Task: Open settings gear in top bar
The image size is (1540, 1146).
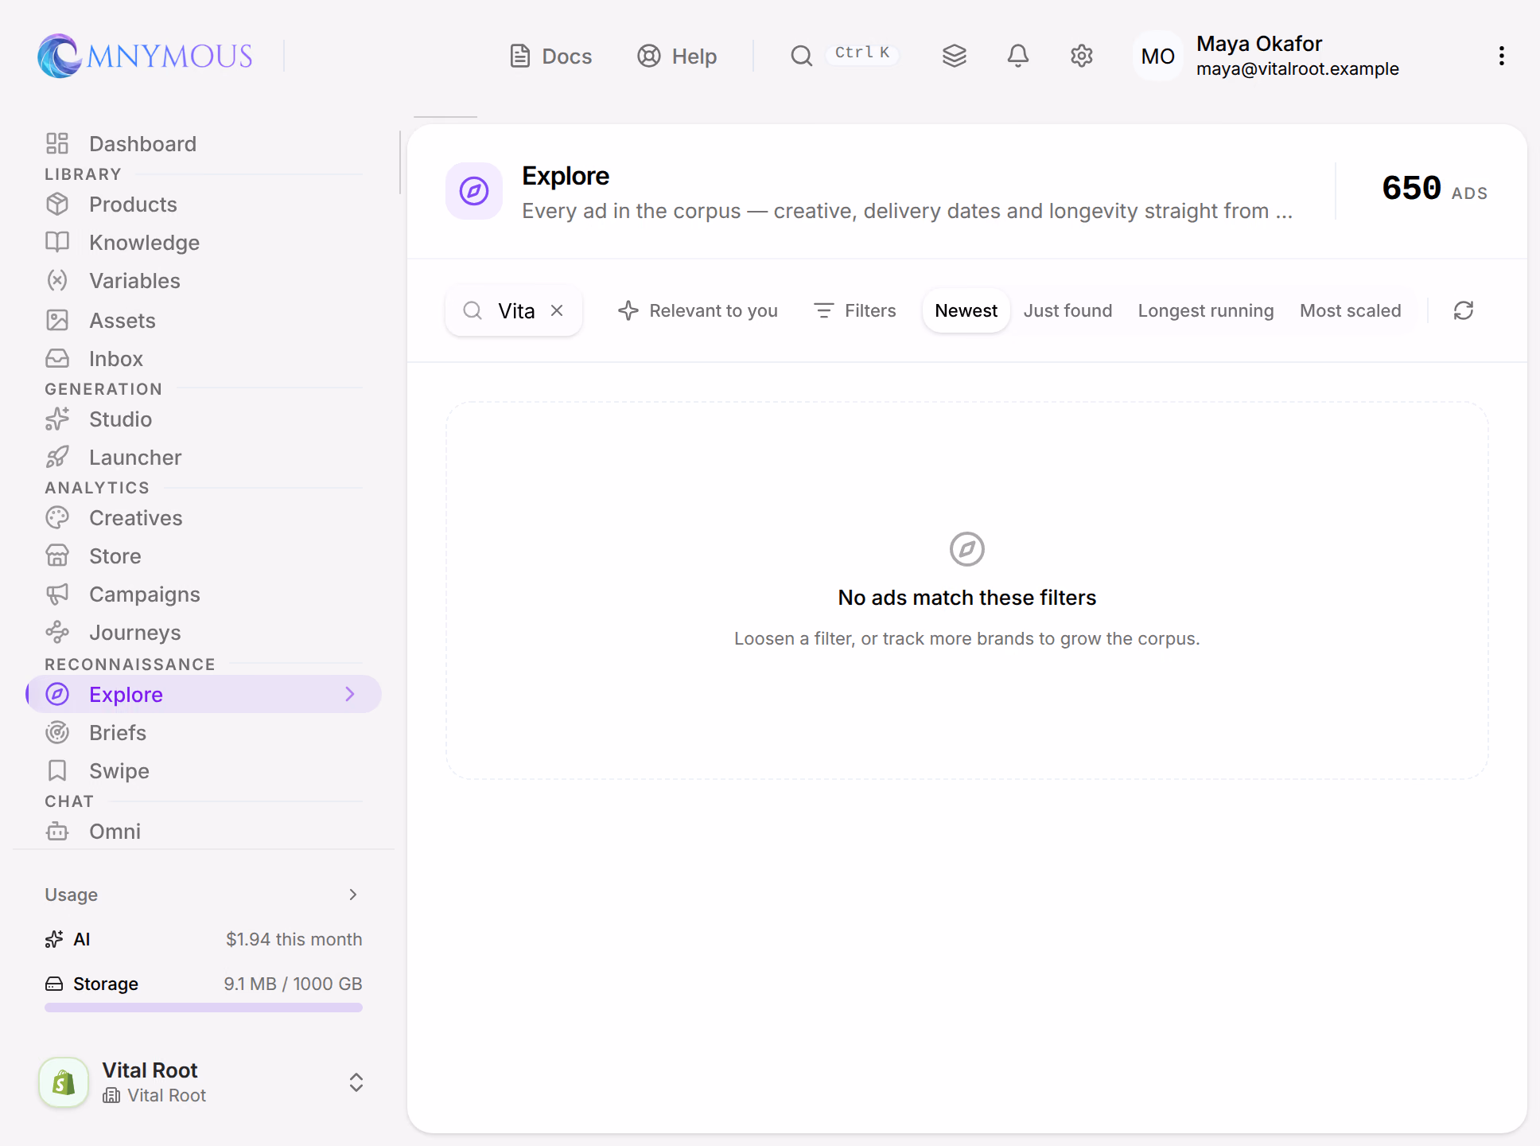Action: coord(1081,56)
